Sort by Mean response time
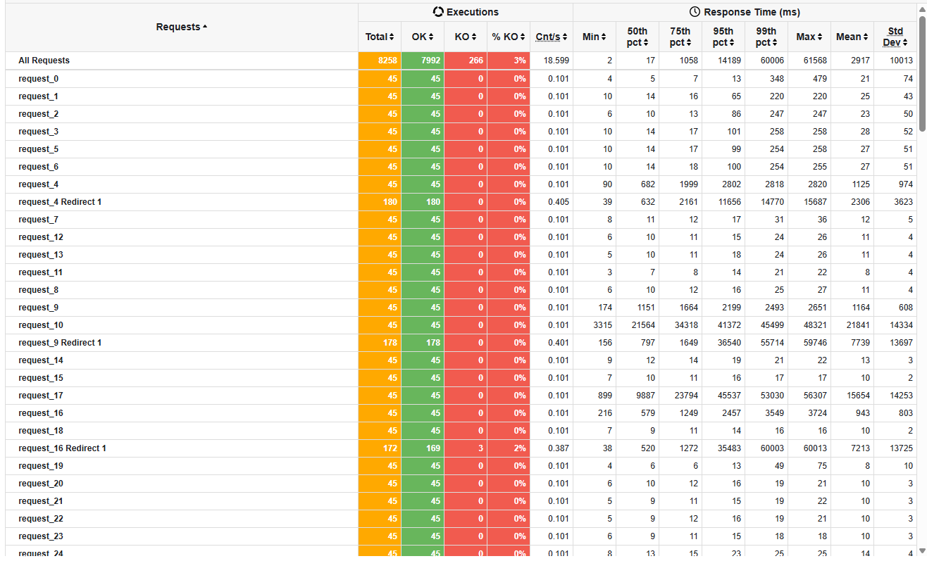 pyautogui.click(x=852, y=37)
